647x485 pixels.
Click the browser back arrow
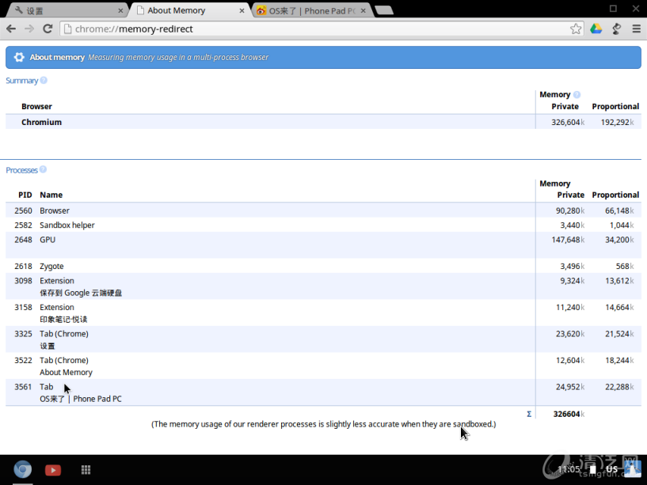pyautogui.click(x=10, y=28)
